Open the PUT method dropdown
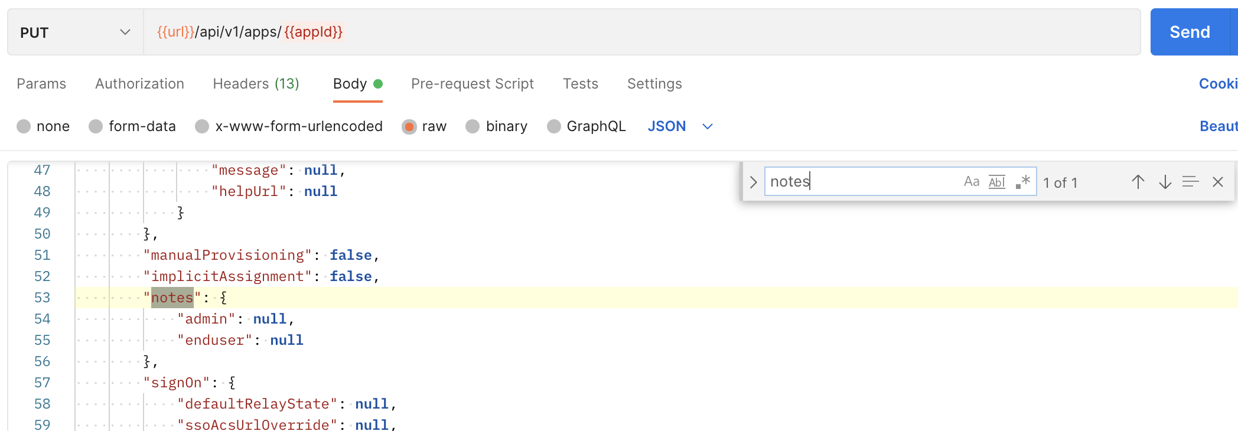Viewport: 1238px width, 431px height. pyautogui.click(x=75, y=32)
